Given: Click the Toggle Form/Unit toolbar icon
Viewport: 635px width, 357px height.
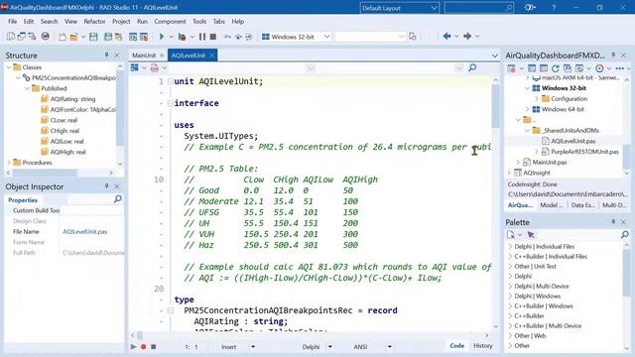Looking at the screenshot, I should pos(32,37).
